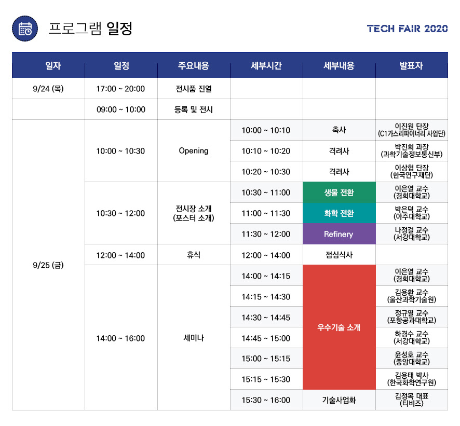Click speaker 김정목 대표 (티비즈)
Viewport: 460px width, 426px height.
pyautogui.click(x=411, y=400)
